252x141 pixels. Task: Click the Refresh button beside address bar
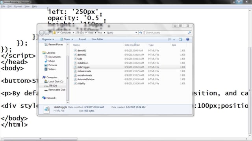(141, 33)
